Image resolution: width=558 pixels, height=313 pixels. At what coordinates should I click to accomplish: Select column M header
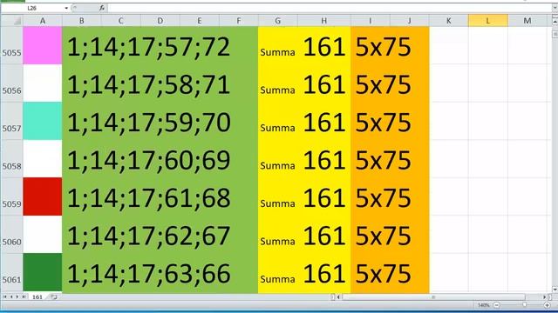pos(527,21)
